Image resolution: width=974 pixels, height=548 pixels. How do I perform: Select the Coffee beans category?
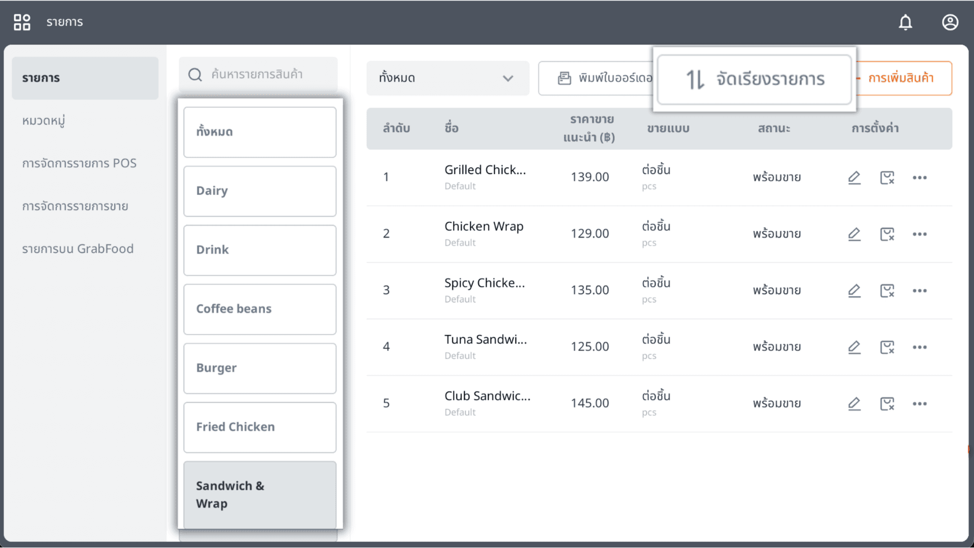click(x=260, y=310)
